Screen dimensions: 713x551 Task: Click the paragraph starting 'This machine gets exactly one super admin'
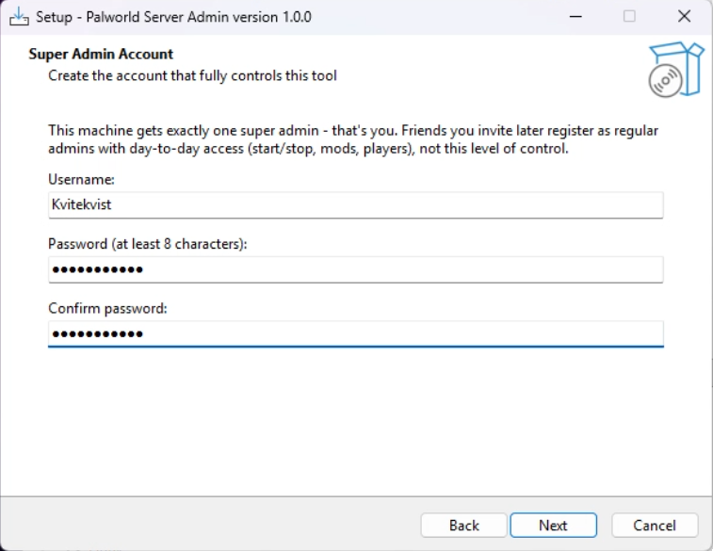pos(353,139)
